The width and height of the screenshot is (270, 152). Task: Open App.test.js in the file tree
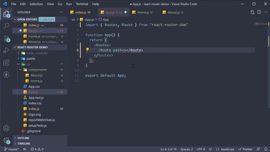click(40, 98)
